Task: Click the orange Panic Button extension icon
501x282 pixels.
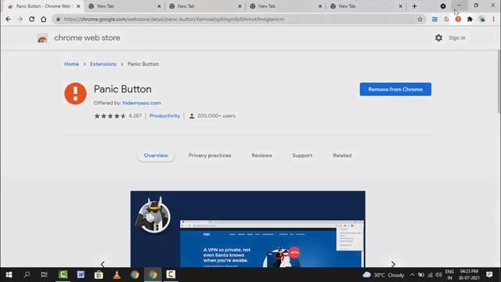Action: pyautogui.click(x=458, y=19)
